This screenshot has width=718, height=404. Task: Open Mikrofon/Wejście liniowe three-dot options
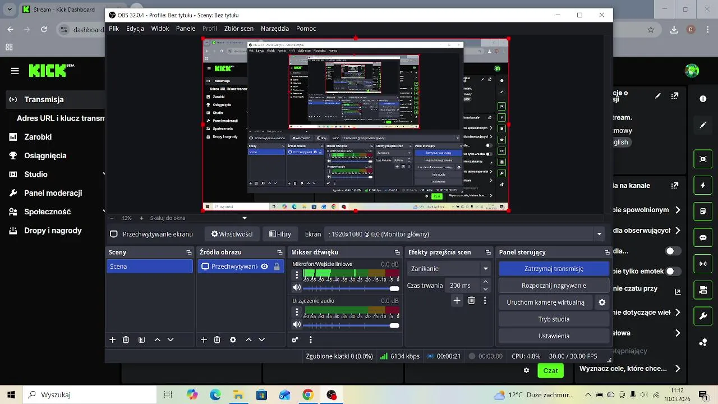click(x=297, y=275)
